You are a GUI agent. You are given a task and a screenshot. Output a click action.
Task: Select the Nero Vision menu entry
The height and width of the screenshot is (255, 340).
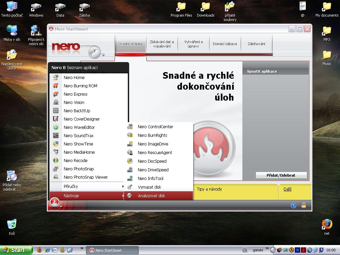coord(89,102)
